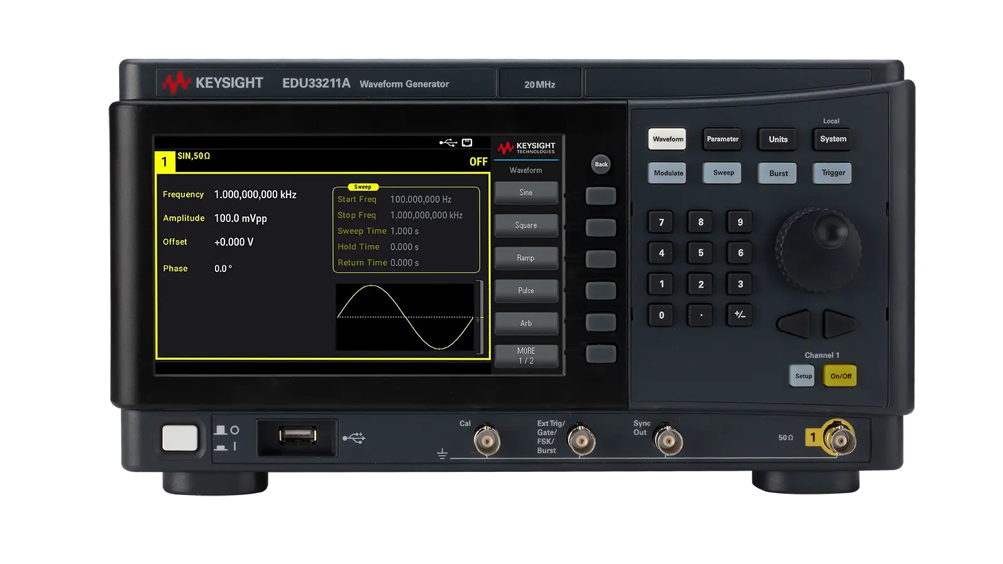Tap numeric key 4
1003x564 pixels.
click(x=661, y=253)
